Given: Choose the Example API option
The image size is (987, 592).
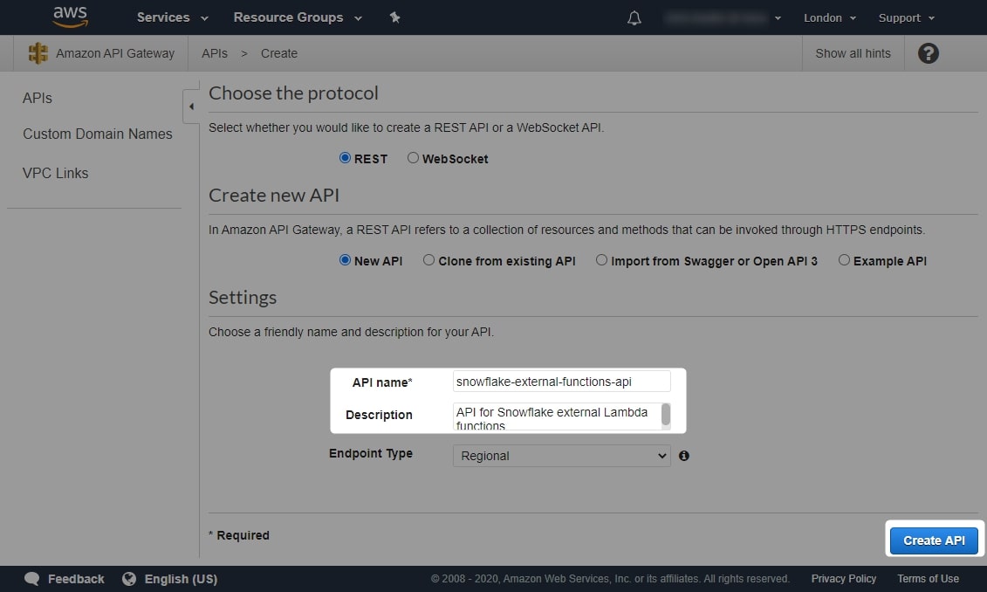Looking at the screenshot, I should [844, 259].
